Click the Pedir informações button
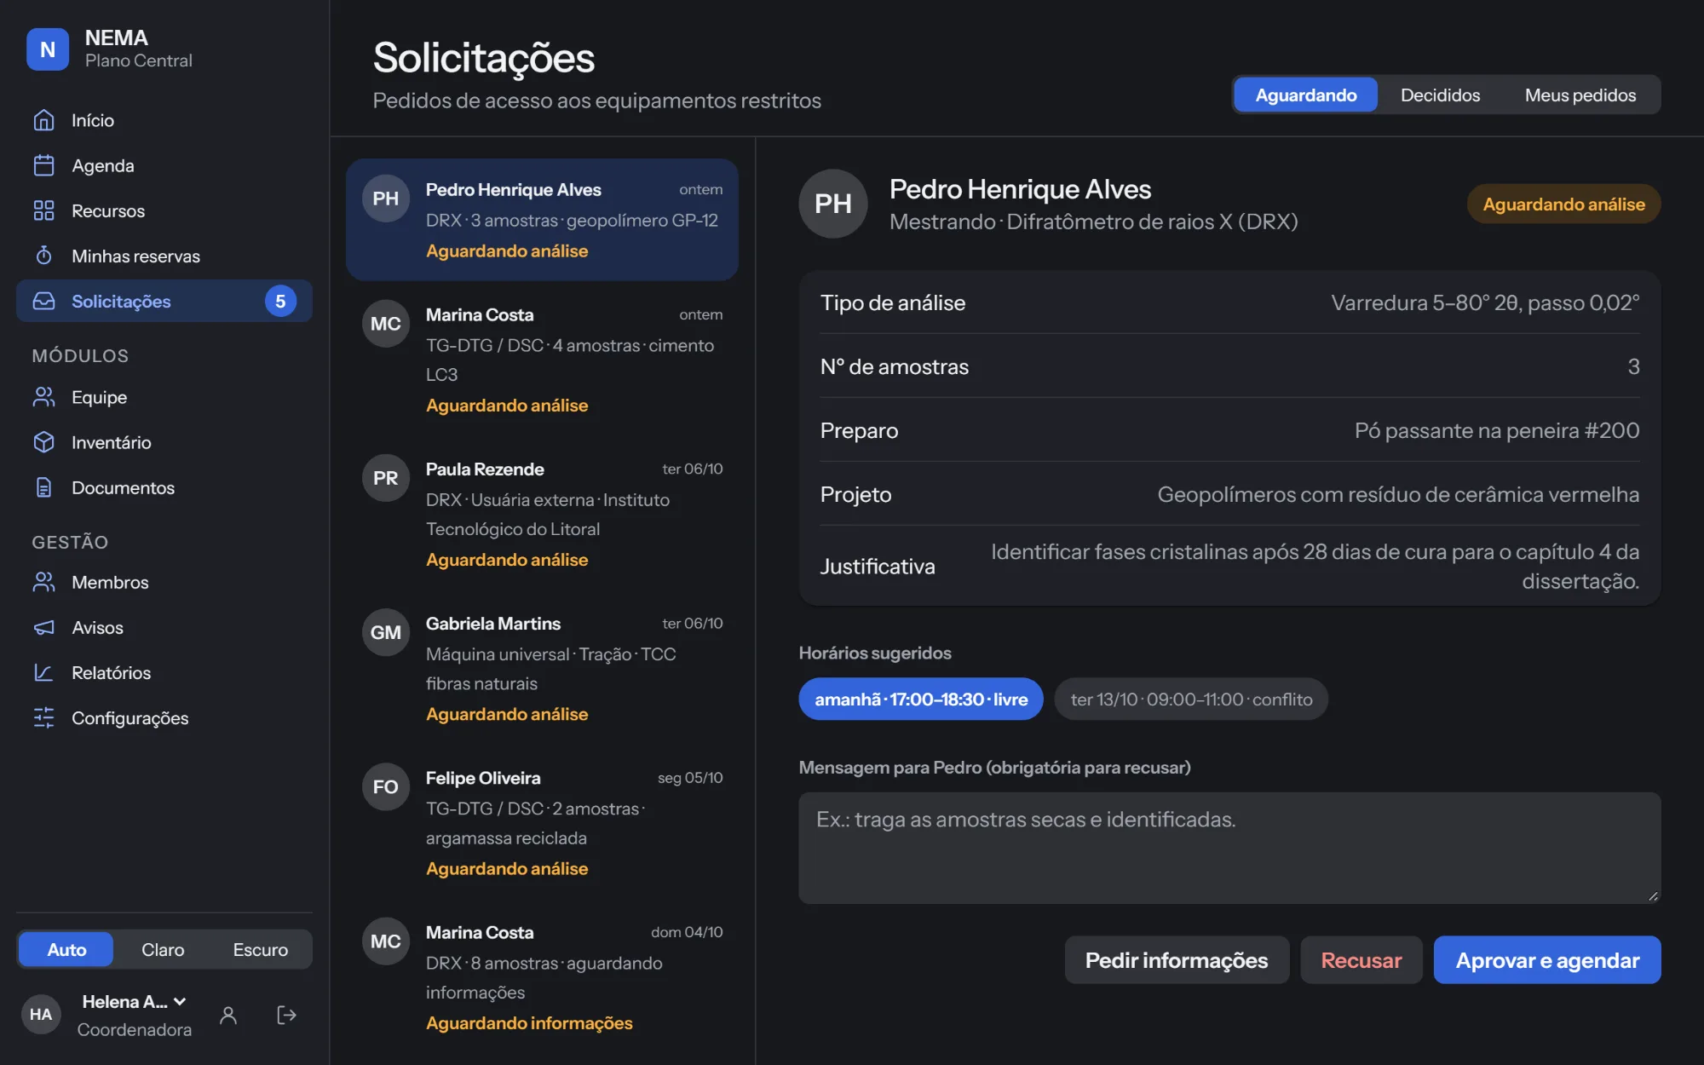1704x1065 pixels. click(x=1177, y=960)
